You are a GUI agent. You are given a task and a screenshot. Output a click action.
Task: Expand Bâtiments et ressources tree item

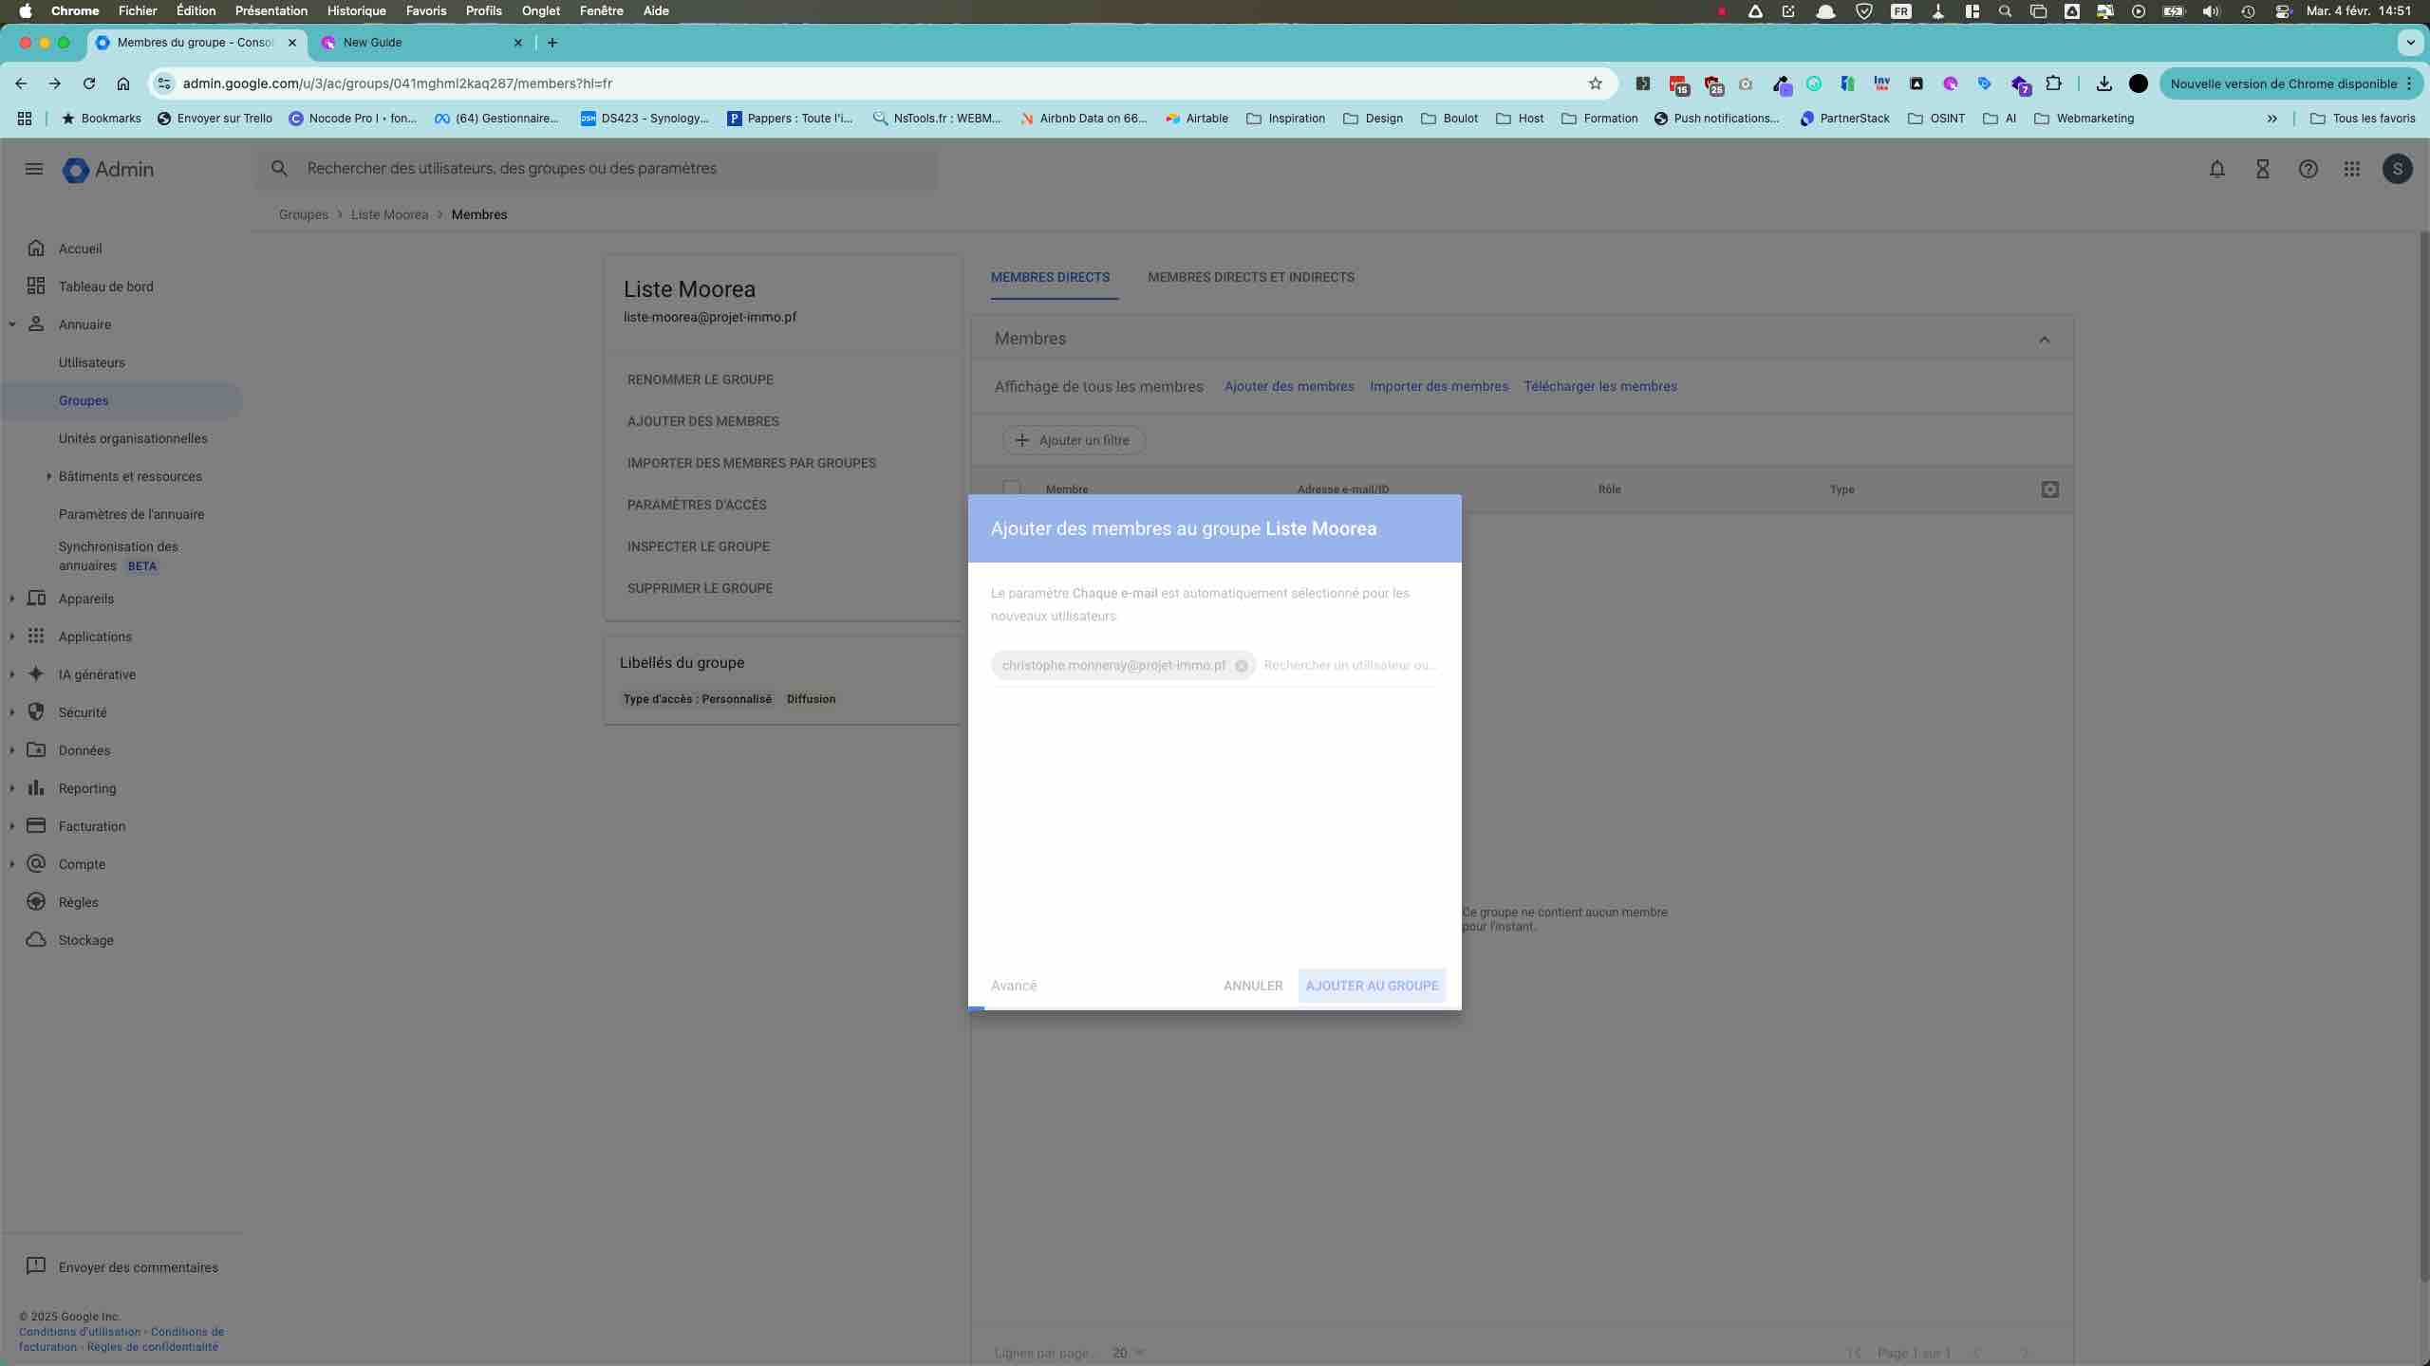pyautogui.click(x=48, y=476)
